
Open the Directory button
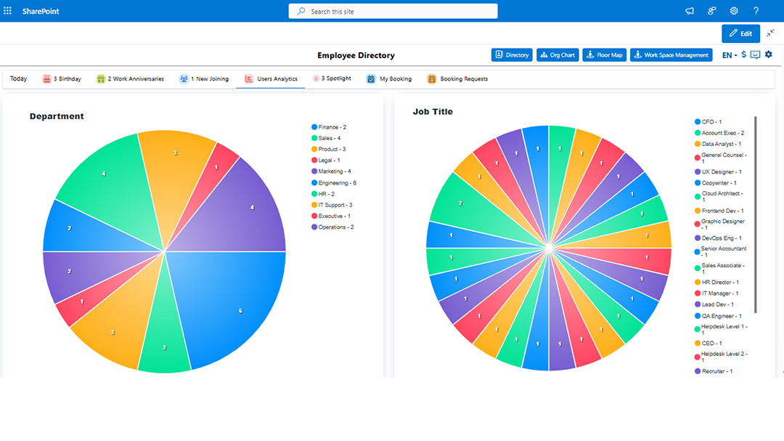pyautogui.click(x=512, y=54)
